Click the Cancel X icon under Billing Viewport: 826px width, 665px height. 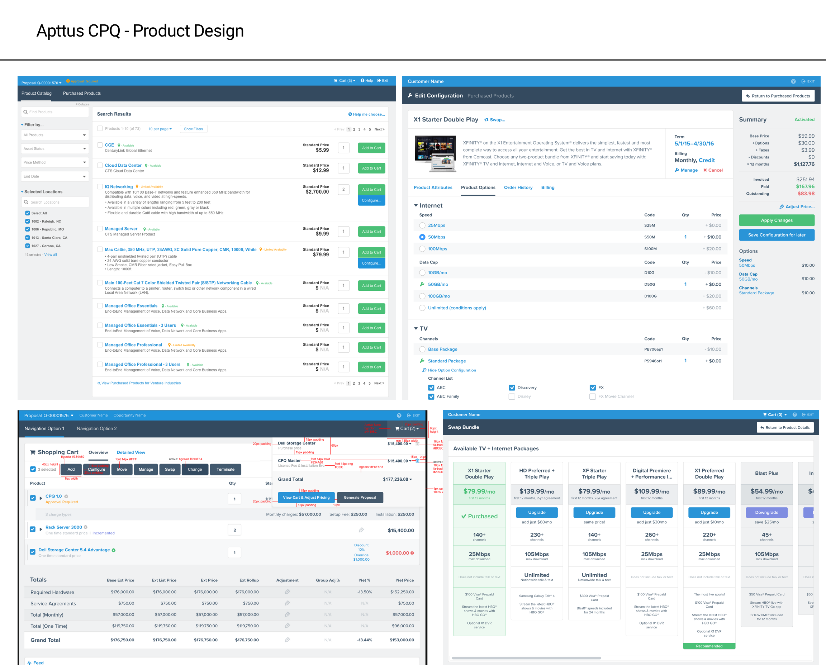(705, 170)
